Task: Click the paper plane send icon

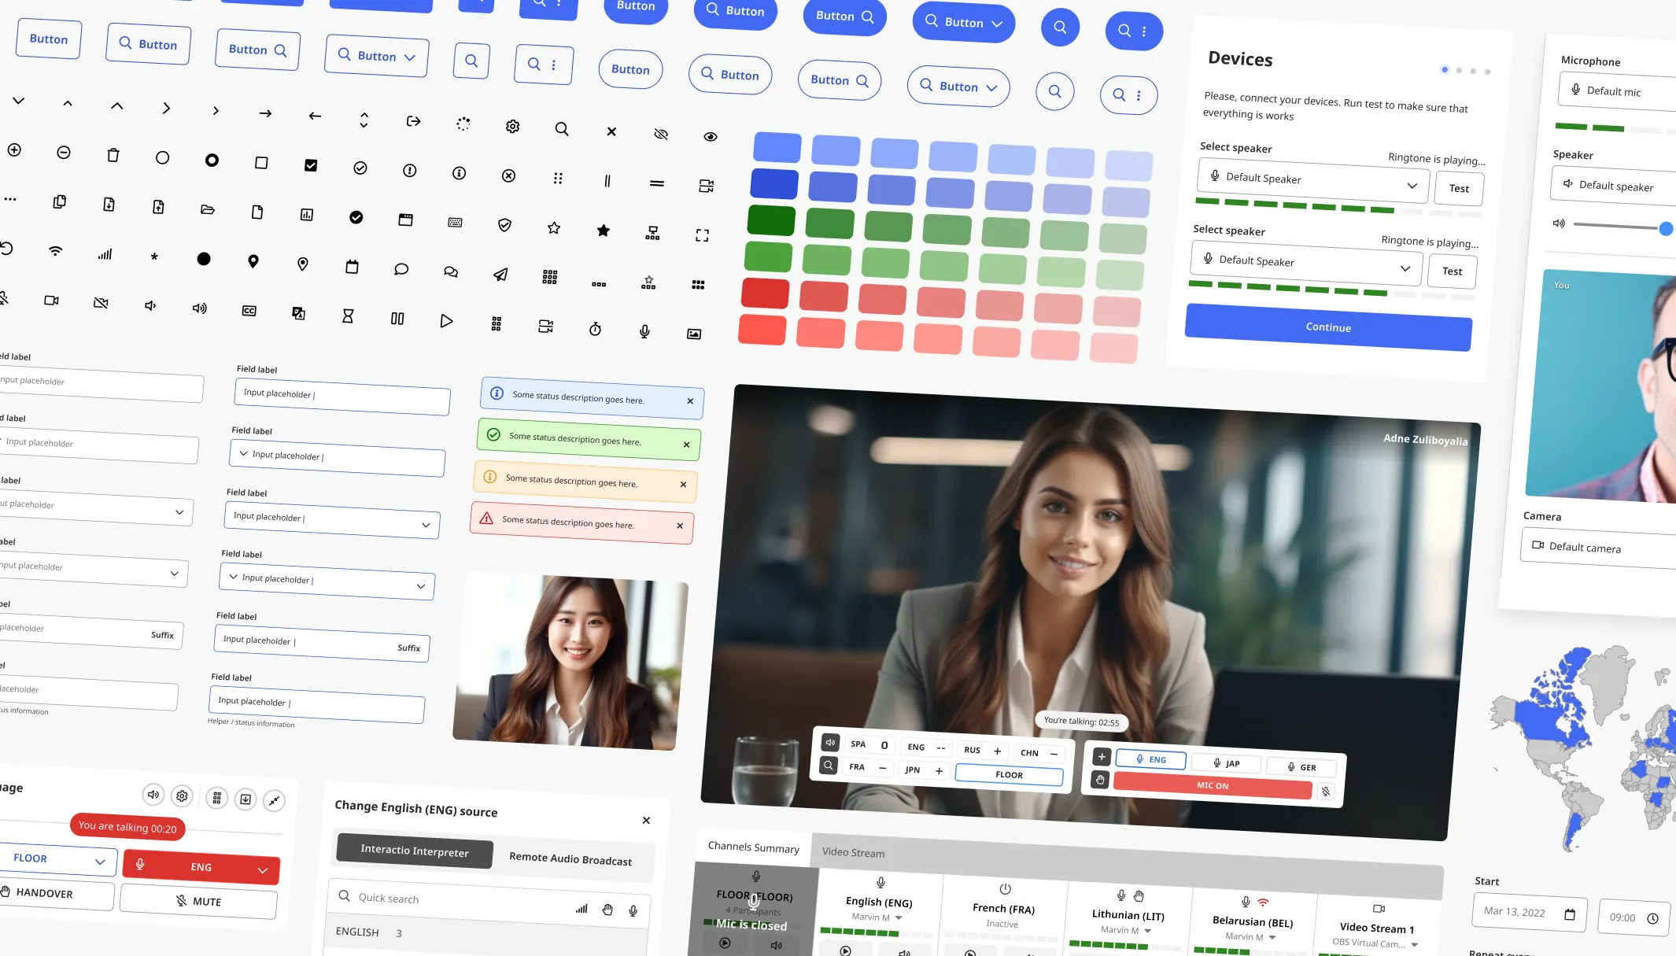Action: pyautogui.click(x=500, y=274)
